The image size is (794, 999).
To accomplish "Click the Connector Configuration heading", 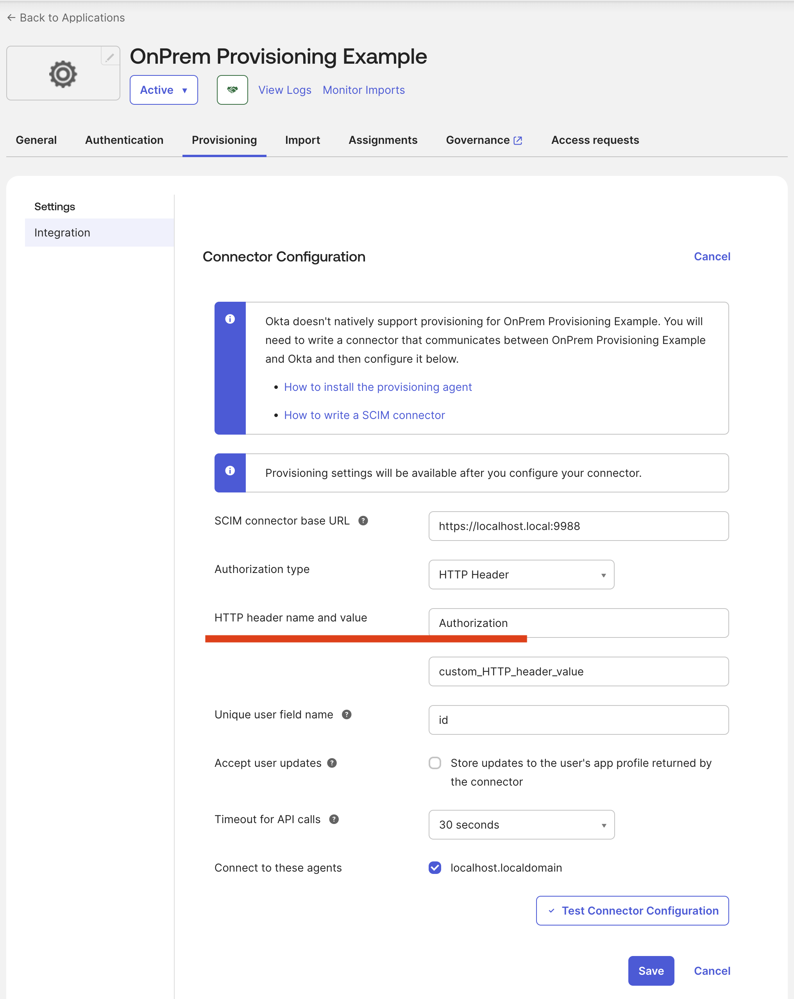I will 284,257.
